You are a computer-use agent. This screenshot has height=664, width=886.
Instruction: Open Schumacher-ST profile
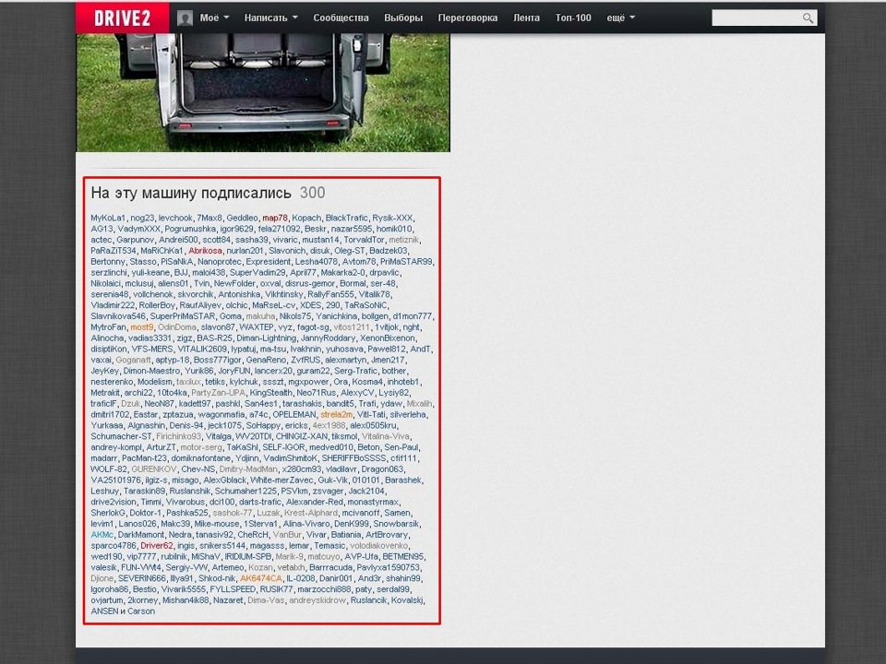click(122, 436)
